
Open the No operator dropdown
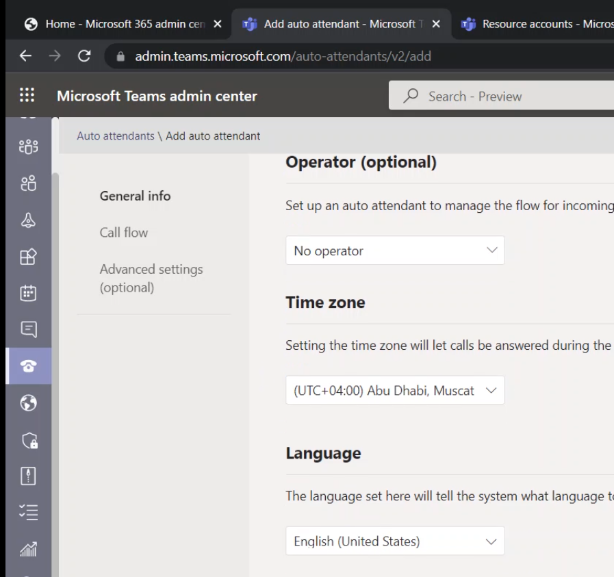[395, 251]
